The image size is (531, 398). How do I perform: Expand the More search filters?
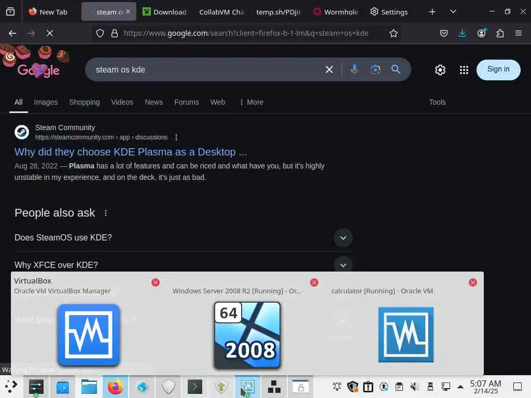click(251, 102)
